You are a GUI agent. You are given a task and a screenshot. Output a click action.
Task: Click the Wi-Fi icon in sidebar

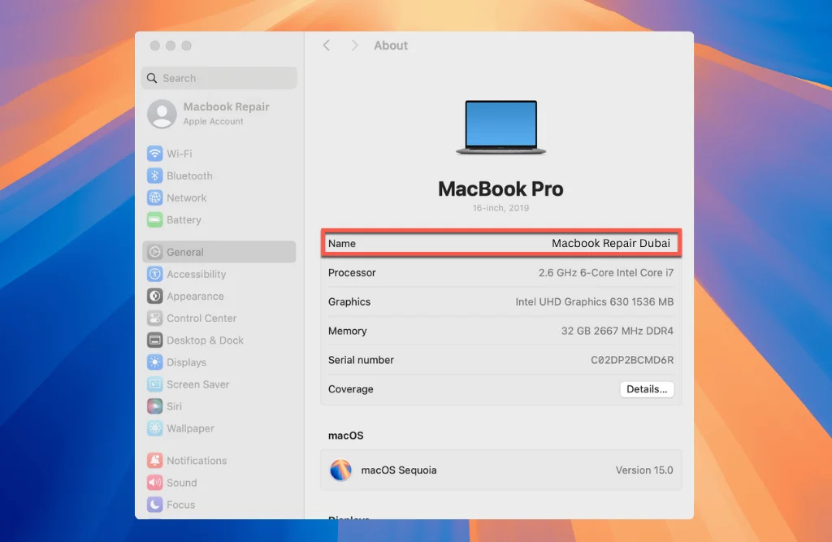(x=154, y=154)
